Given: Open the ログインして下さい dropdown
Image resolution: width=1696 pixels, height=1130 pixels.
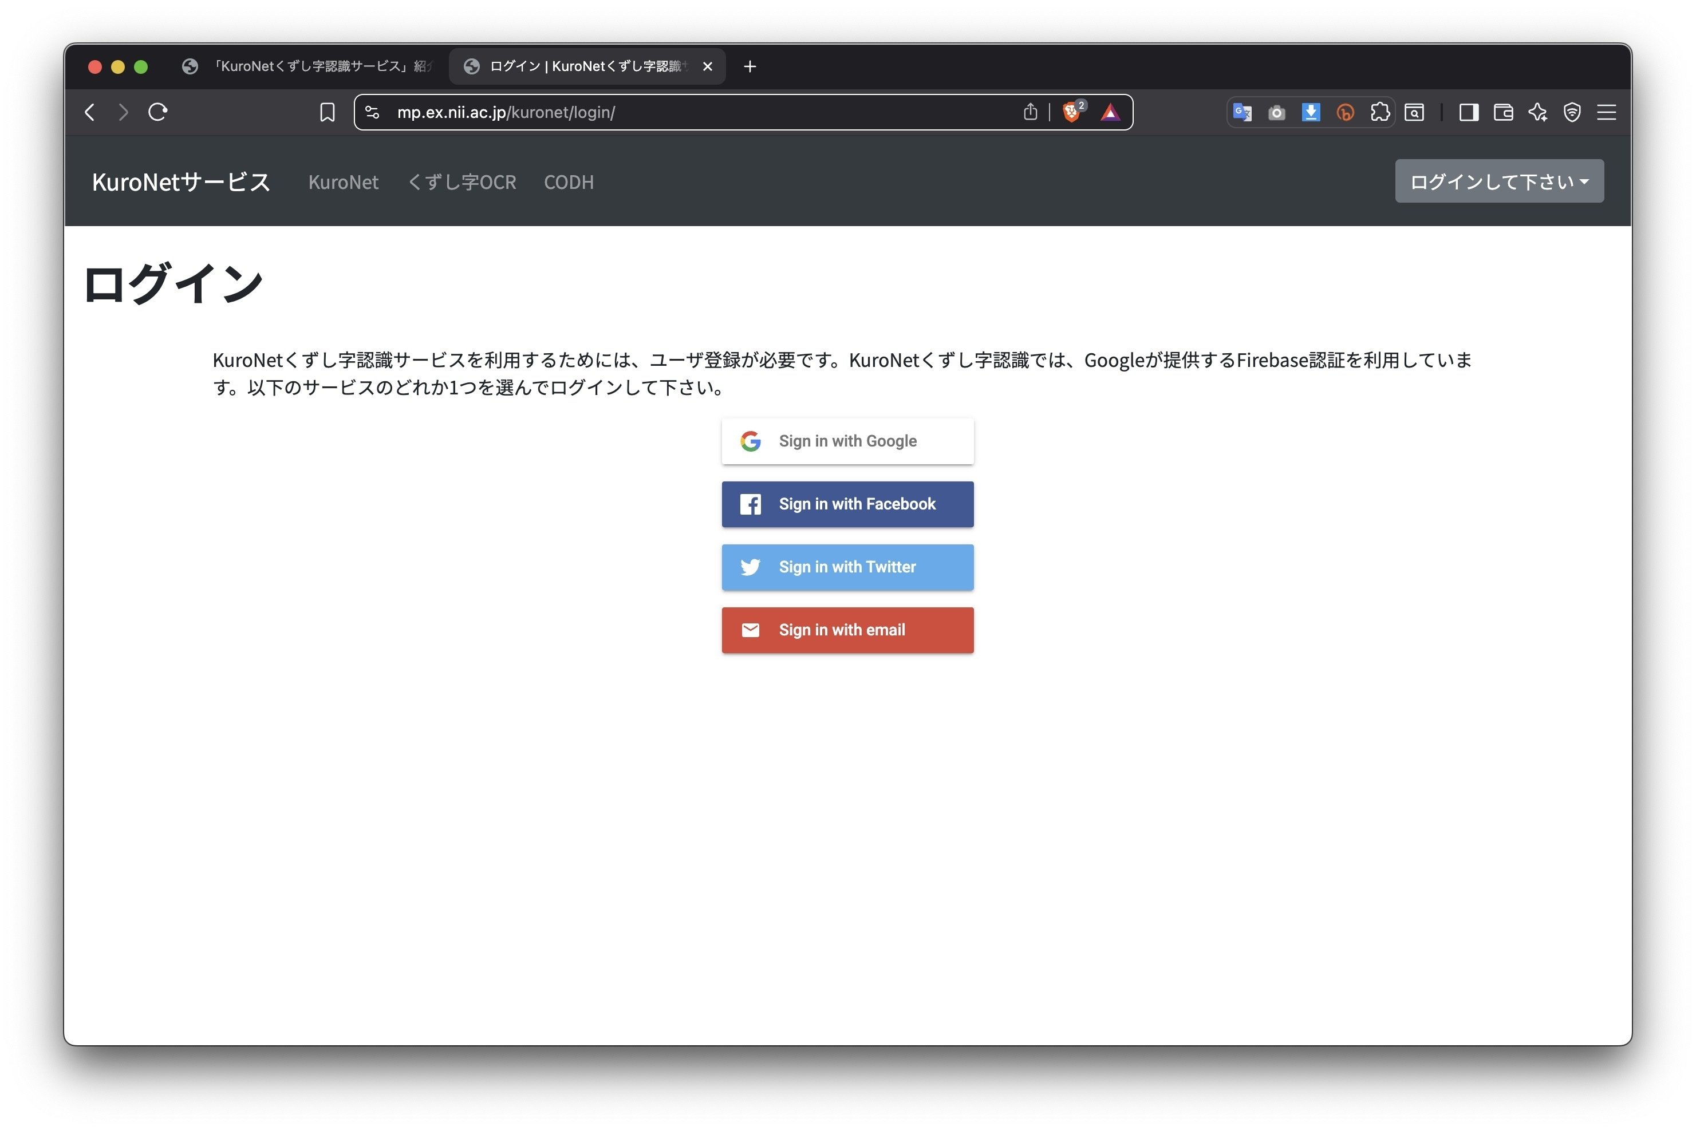Looking at the screenshot, I should pos(1498,181).
